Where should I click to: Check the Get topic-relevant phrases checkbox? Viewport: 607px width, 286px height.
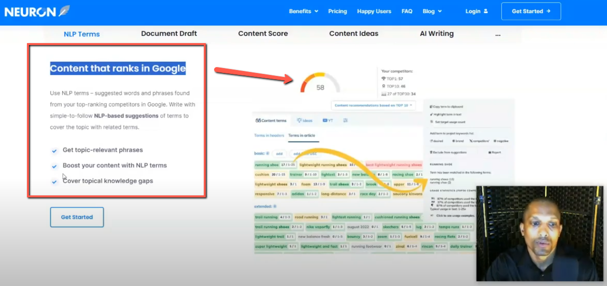point(55,151)
